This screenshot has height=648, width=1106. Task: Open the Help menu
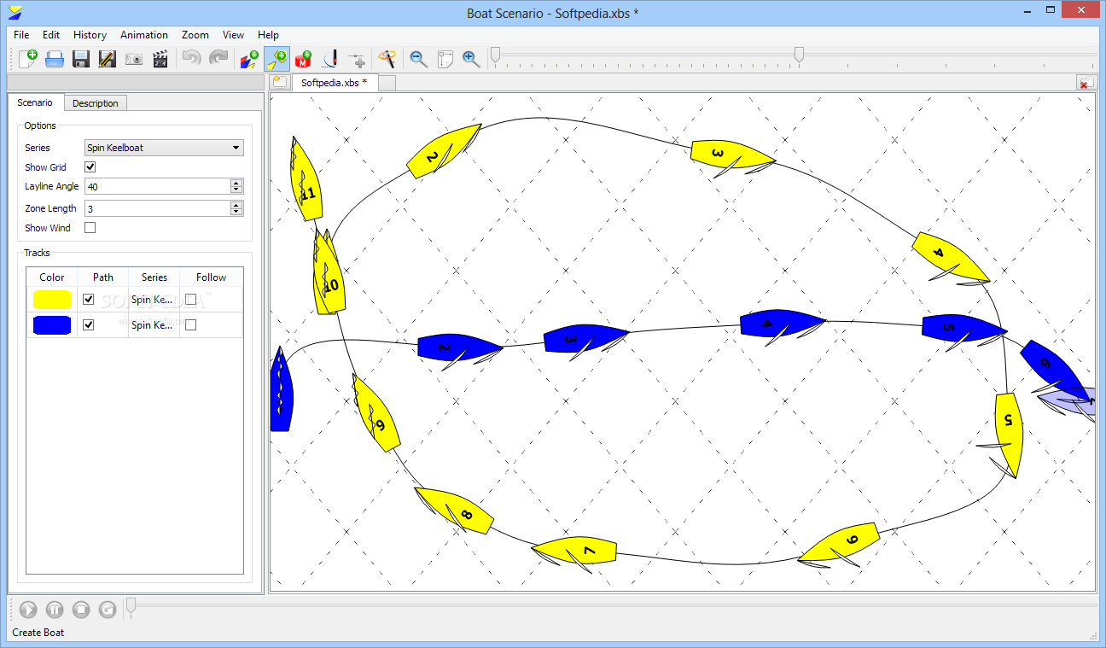pyautogui.click(x=268, y=35)
